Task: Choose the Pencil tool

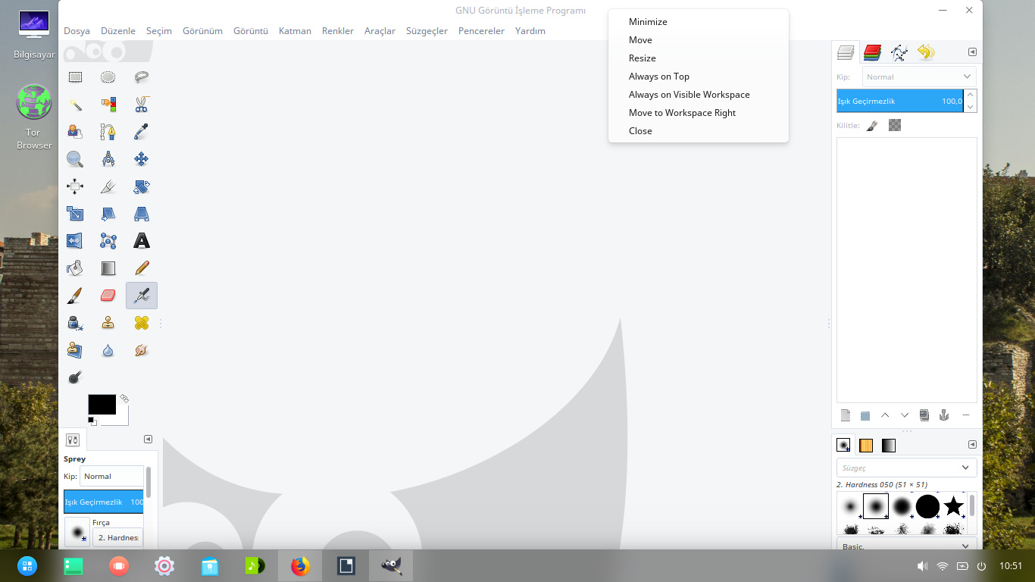Action: pos(142,268)
